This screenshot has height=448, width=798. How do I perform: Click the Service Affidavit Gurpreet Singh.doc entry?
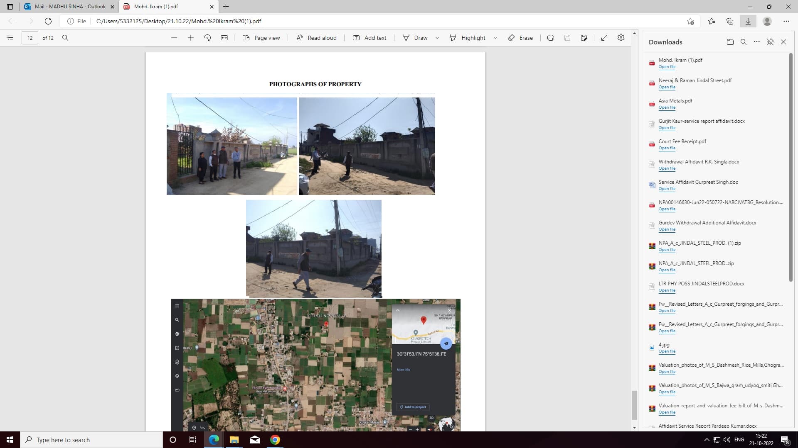point(716,185)
